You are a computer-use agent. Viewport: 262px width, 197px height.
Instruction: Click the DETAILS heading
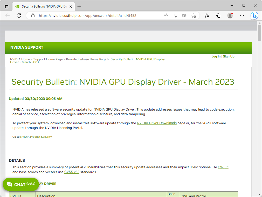point(17,160)
